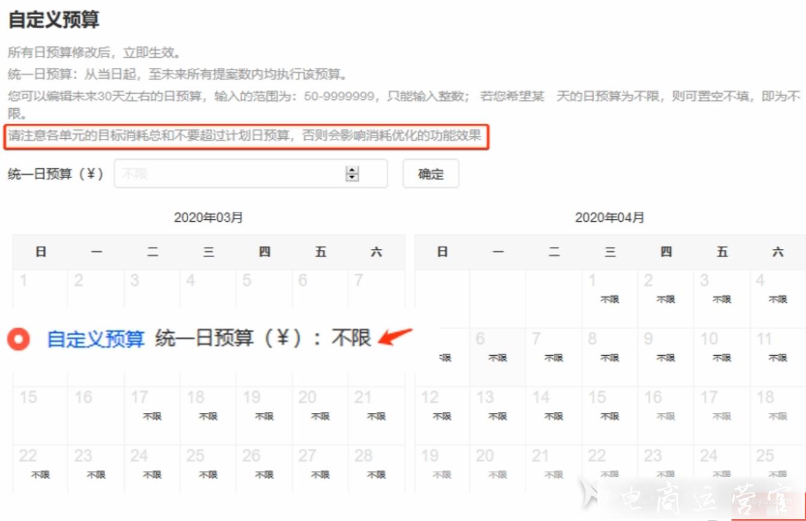Select April 8 budget cell
This screenshot has width=806, height=521.
(x=609, y=357)
